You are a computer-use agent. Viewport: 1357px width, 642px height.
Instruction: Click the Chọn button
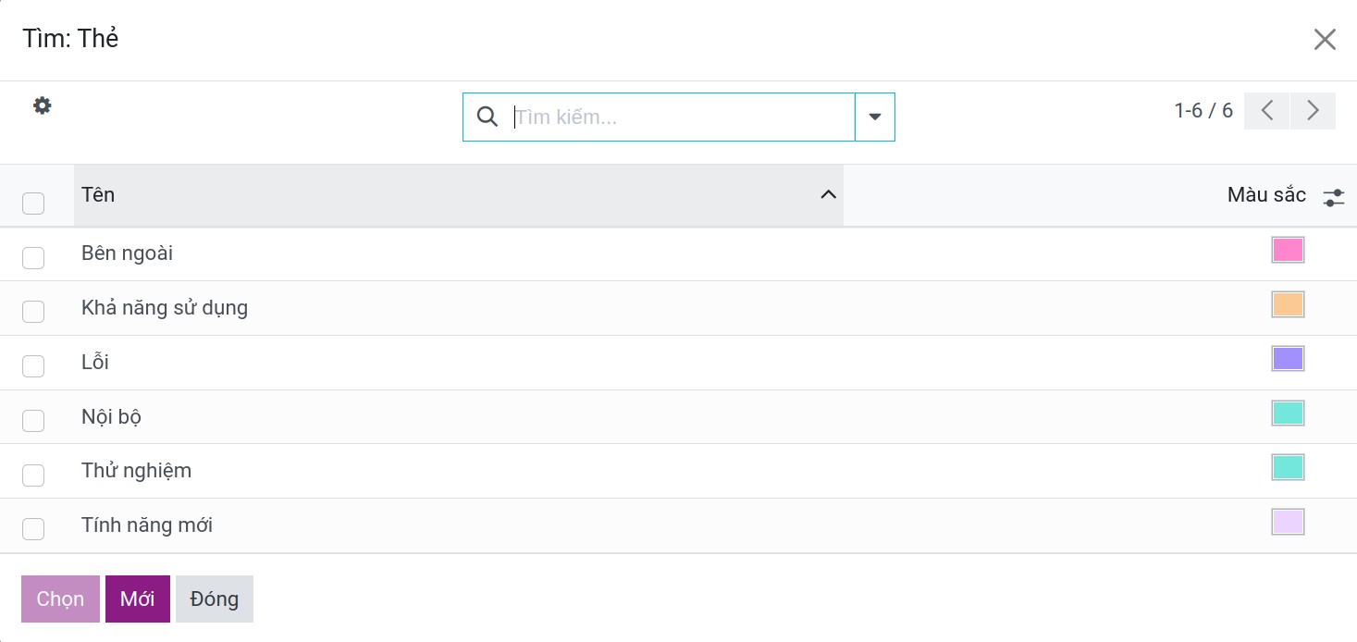tap(60, 599)
